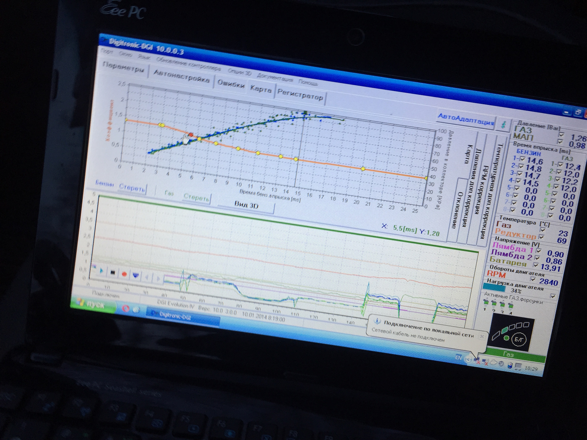Open Opera browser from quick launch
This screenshot has width=587, height=440.
126,309
